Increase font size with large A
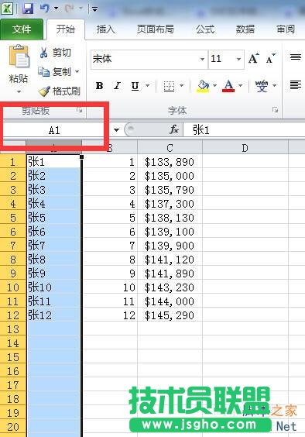The height and width of the screenshot is (437, 305). pos(254,59)
